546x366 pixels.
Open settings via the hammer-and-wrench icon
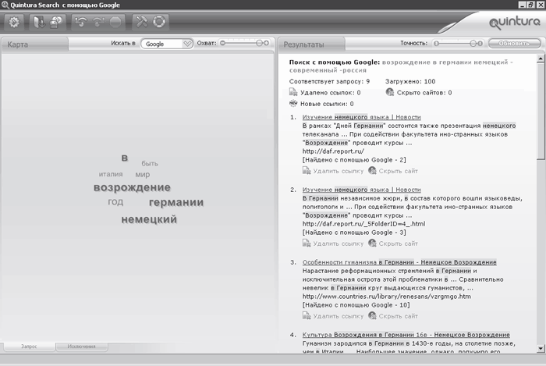coord(142,22)
